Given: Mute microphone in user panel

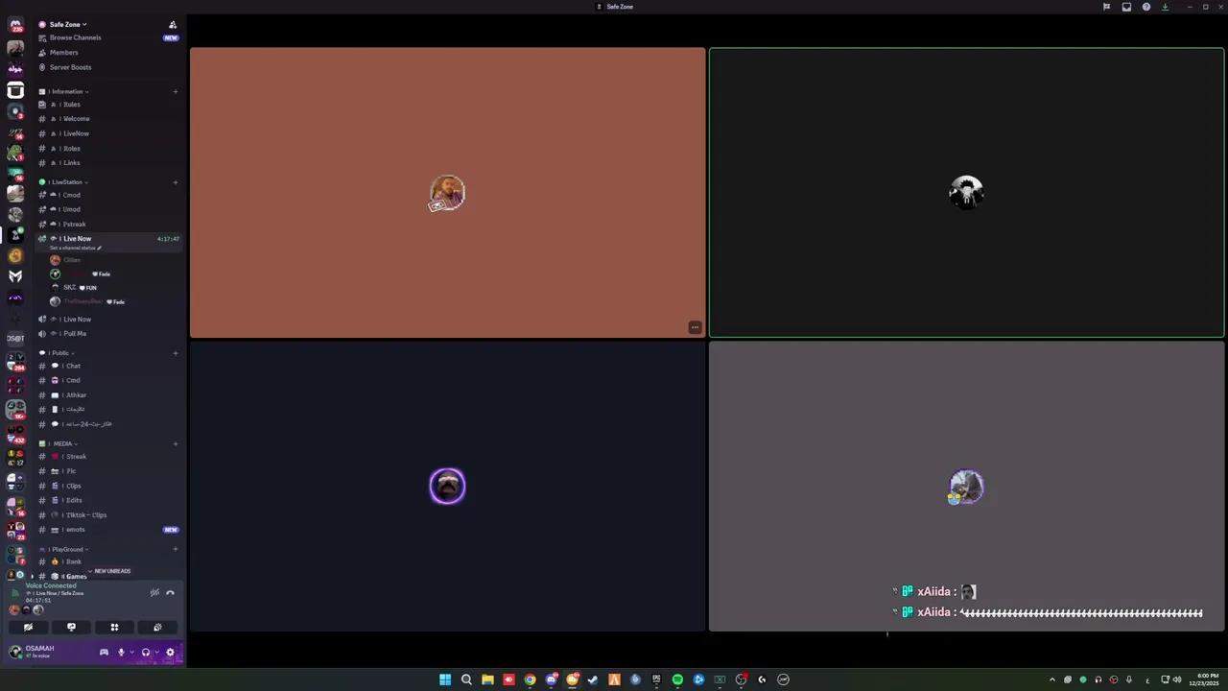Looking at the screenshot, I should (121, 652).
